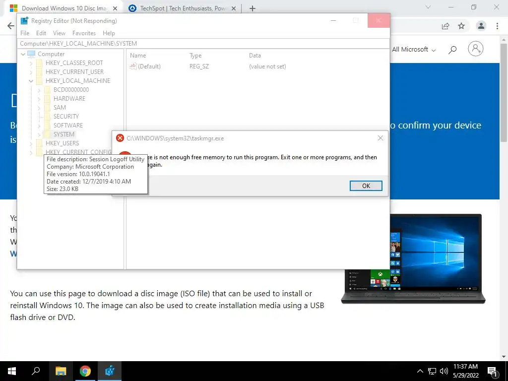
Task: Click the Microsoft sign-in account icon
Action: 476,49
